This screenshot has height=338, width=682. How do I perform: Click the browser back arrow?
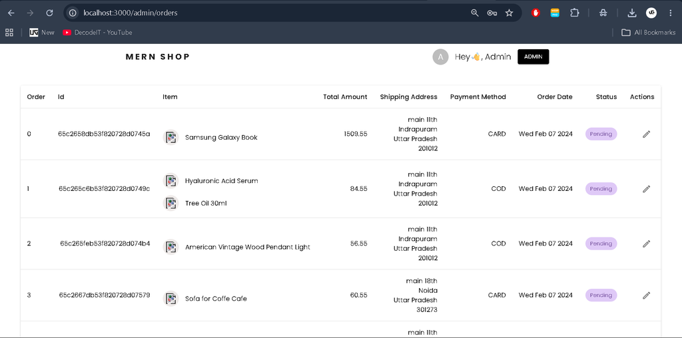click(11, 13)
